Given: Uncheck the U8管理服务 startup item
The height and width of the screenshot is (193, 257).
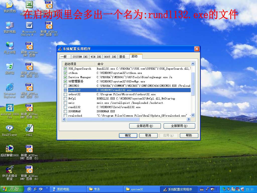Looking at the screenshot, I should 66,81.
